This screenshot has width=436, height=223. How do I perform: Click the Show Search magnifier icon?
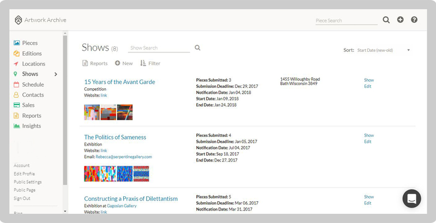197,48
